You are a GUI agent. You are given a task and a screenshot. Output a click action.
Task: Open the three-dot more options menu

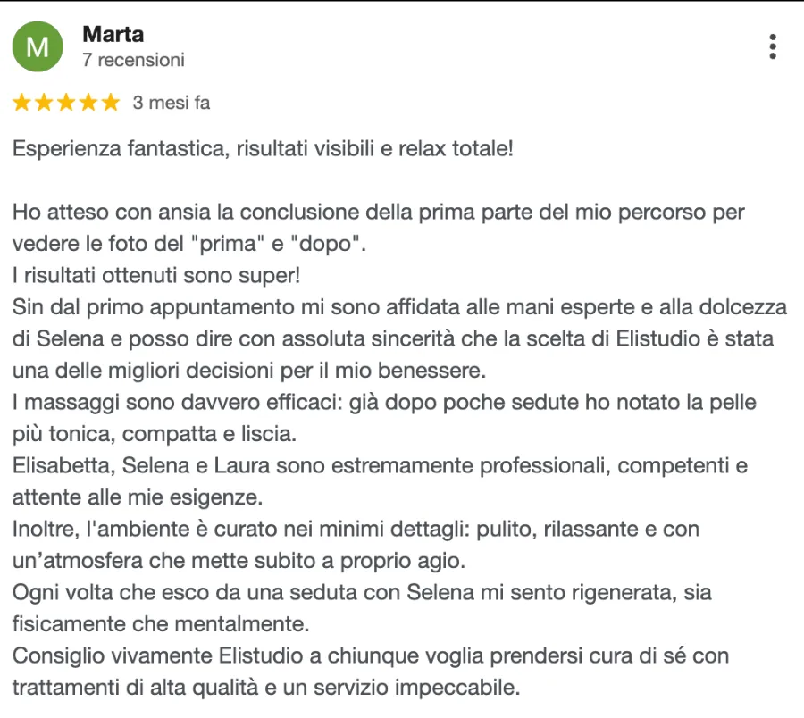pos(773,46)
